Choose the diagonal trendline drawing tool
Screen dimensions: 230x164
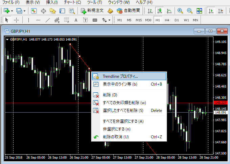click(x=47, y=20)
